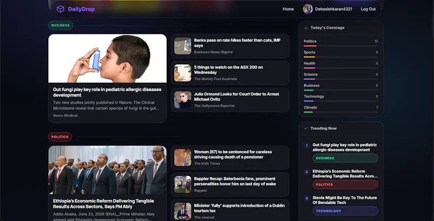This screenshot has height=221, width=434.
Task: Click the Health coverage progress bar
Action: (x=341, y=68)
